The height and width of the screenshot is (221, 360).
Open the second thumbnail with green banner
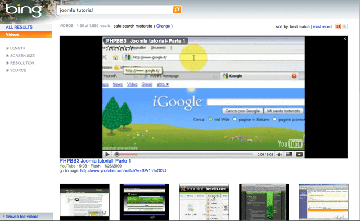[145, 202]
